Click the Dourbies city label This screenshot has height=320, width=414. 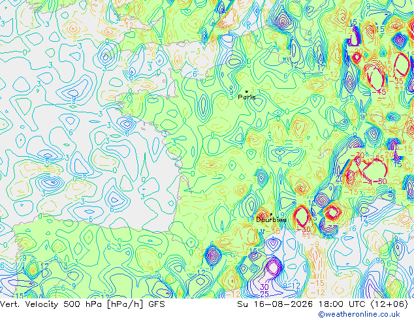pos(271,219)
